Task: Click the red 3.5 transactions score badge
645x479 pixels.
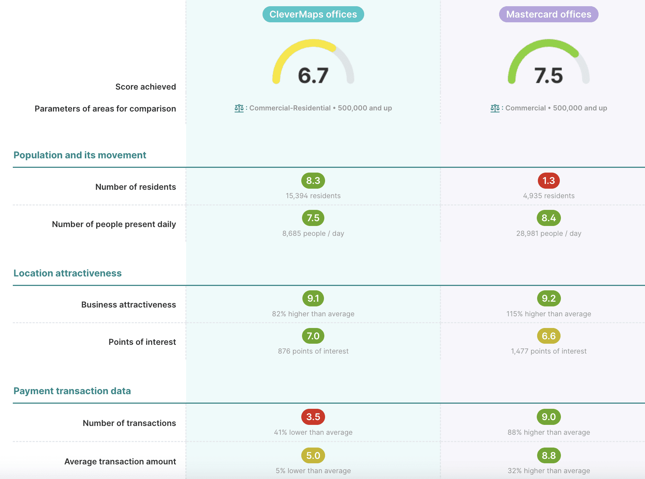Action: 313,417
